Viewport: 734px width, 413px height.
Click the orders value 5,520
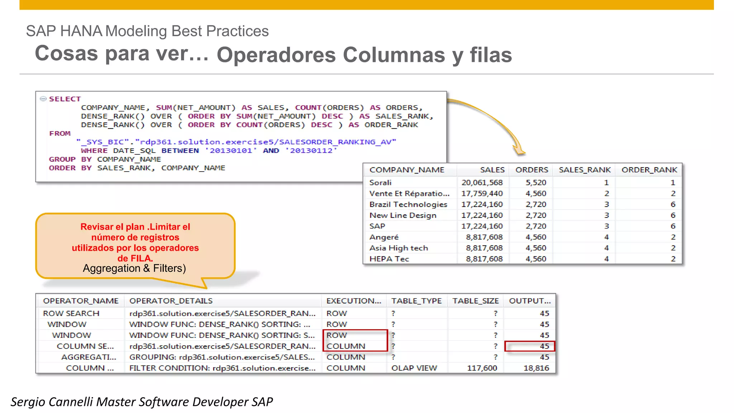tap(536, 183)
